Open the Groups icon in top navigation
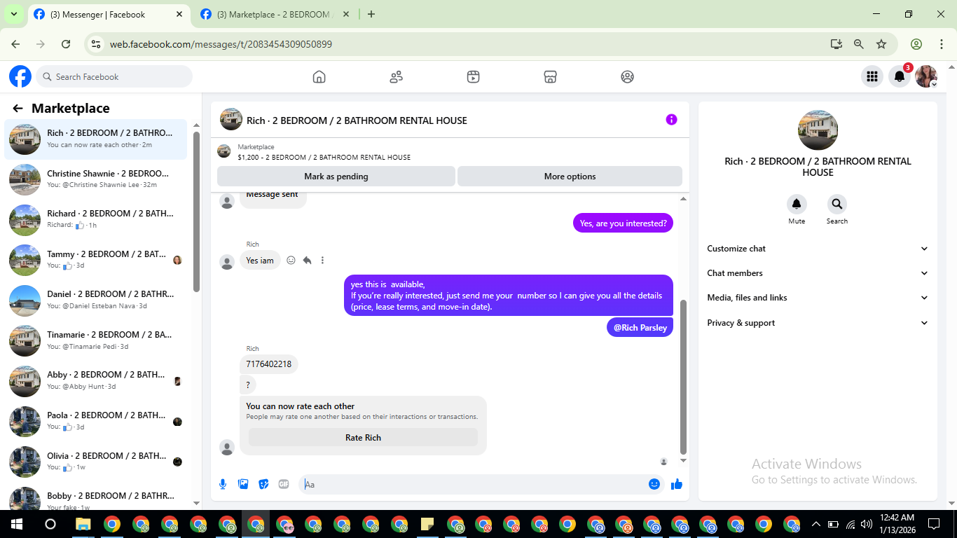This screenshot has width=957, height=538. point(628,77)
